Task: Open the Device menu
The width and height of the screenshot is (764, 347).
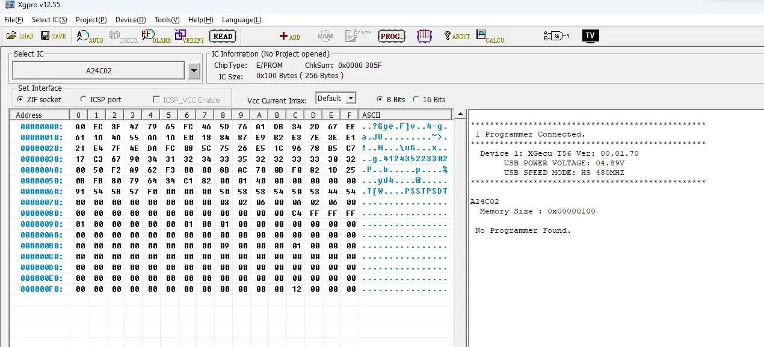Action: coord(130,20)
